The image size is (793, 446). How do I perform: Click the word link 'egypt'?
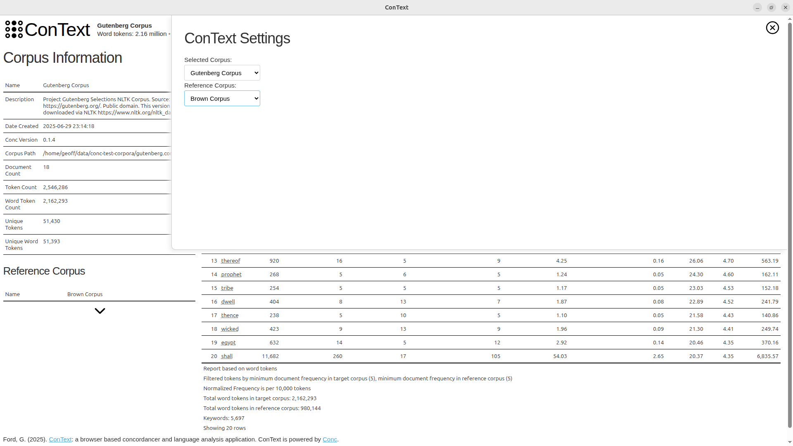[x=228, y=342]
